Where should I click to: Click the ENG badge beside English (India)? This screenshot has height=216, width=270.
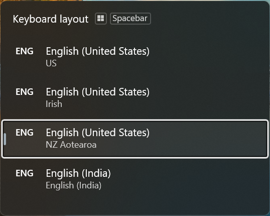click(x=25, y=173)
